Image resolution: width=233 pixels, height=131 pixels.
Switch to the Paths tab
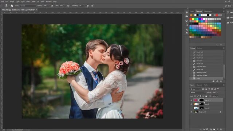point(206,85)
